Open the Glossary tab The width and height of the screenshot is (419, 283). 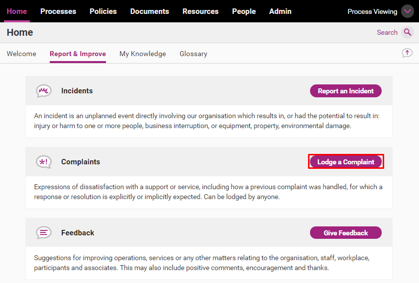click(x=193, y=54)
